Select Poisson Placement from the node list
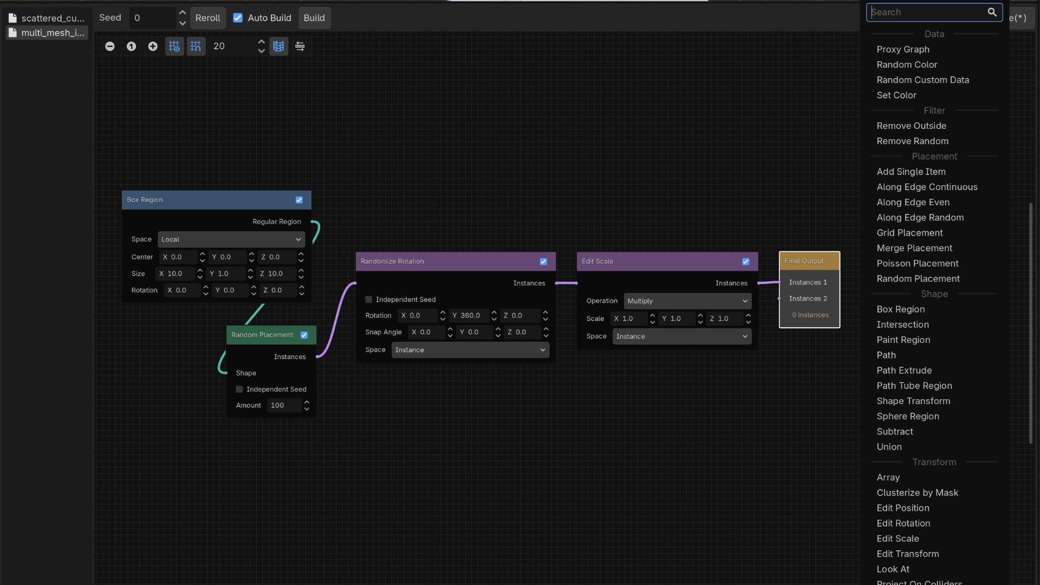This screenshot has width=1040, height=585. click(x=918, y=263)
